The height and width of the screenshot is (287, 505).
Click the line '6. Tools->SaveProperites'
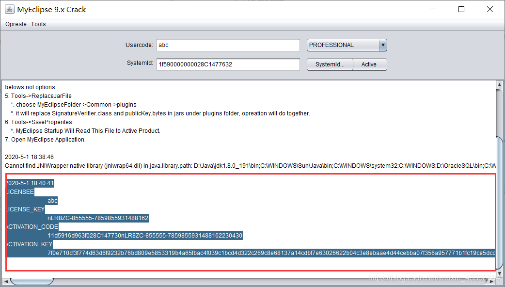[x=38, y=122]
